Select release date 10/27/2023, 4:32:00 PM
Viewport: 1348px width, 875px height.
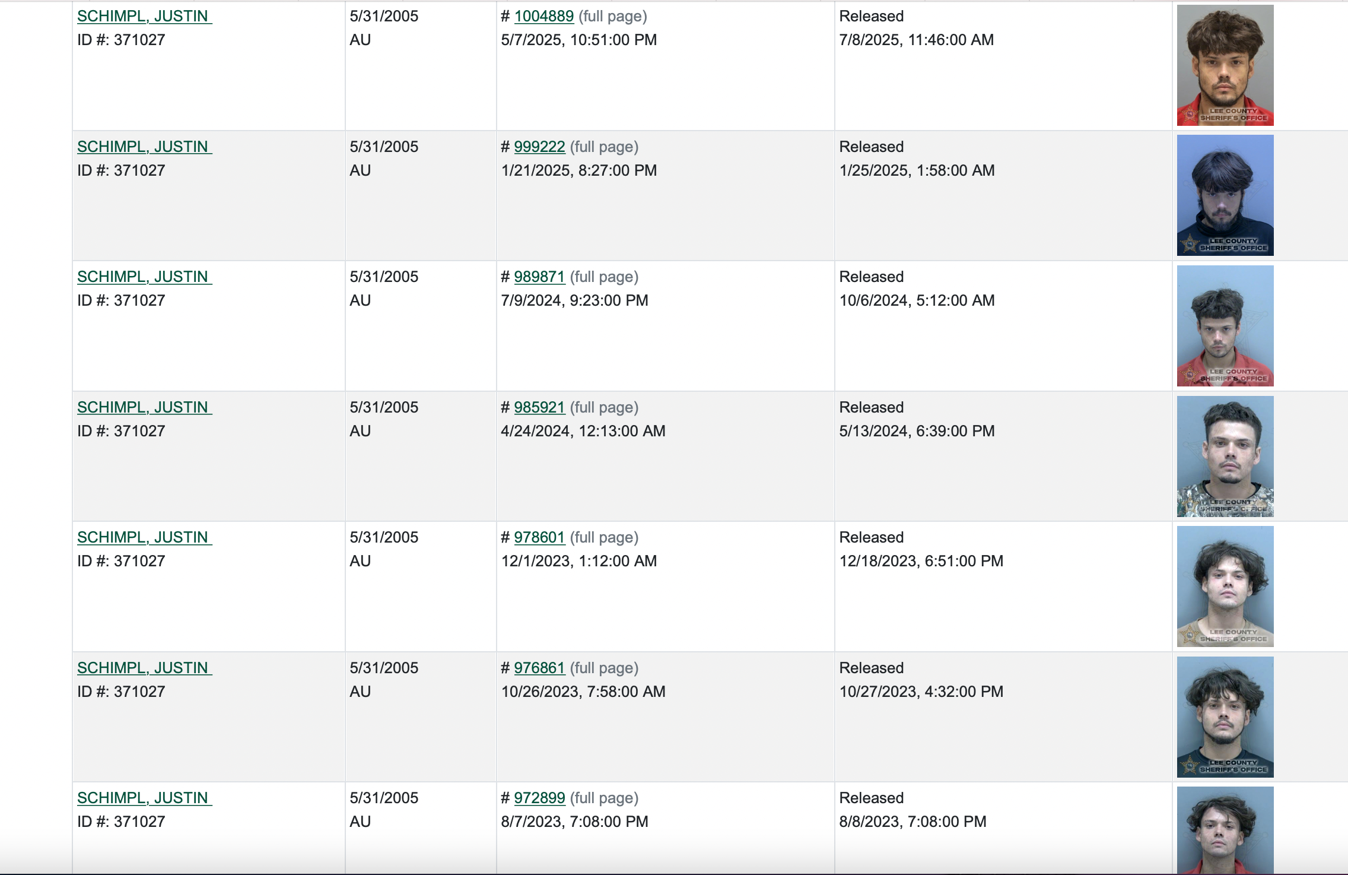(x=921, y=692)
